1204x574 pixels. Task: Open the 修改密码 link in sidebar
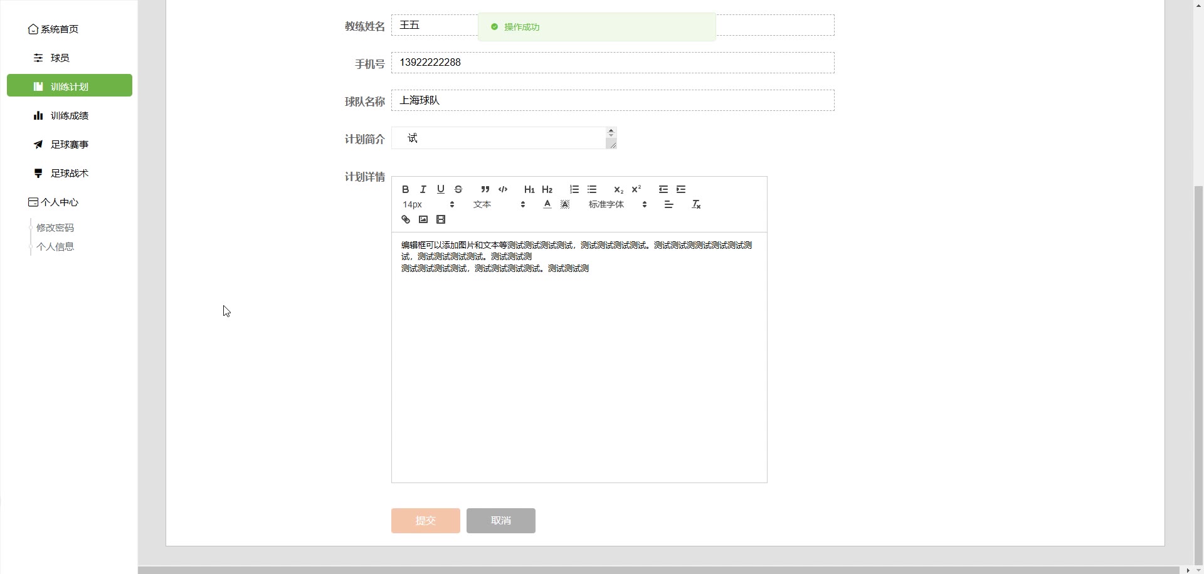pyautogui.click(x=55, y=227)
